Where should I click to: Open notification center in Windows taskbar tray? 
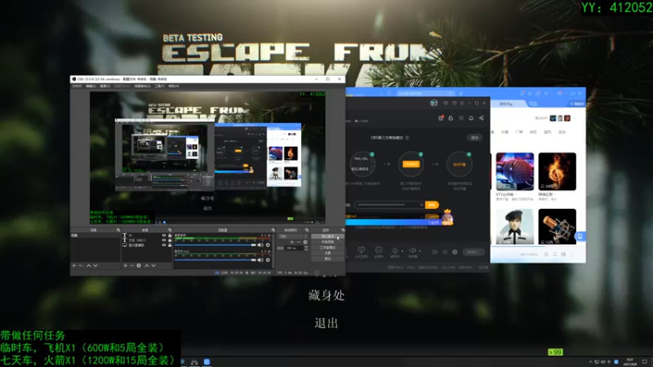point(645,362)
